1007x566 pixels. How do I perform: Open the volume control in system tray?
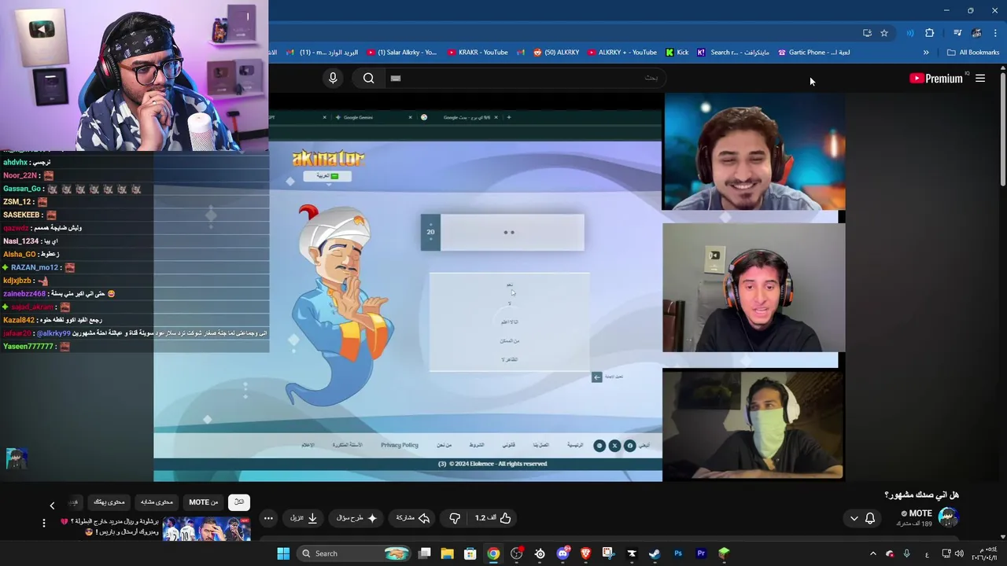point(959,553)
